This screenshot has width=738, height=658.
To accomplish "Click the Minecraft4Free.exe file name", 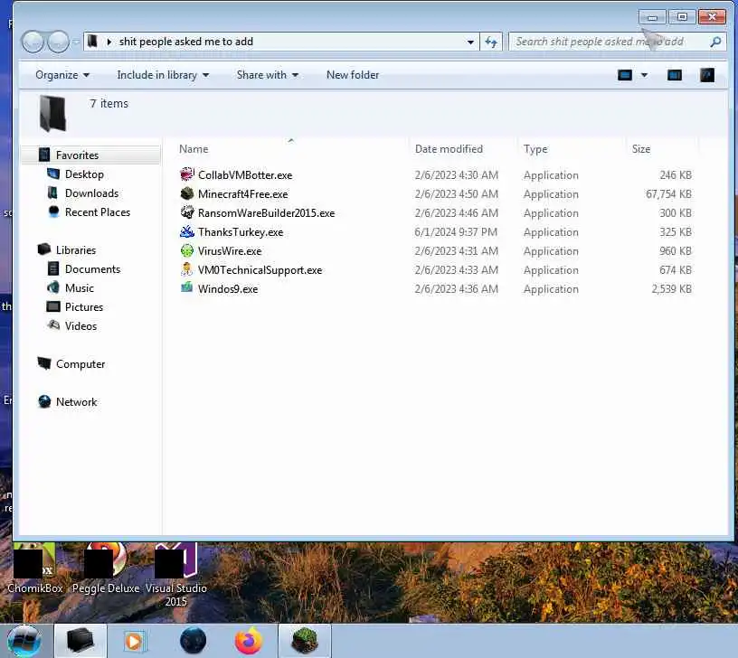I will 243,194.
